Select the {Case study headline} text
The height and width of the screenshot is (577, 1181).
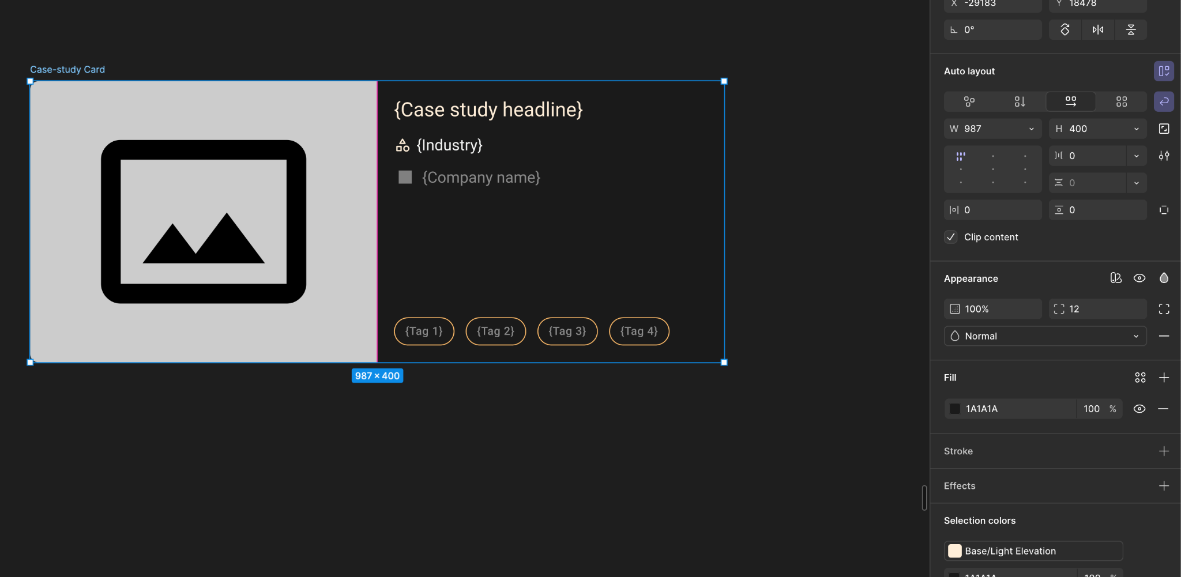[488, 110]
